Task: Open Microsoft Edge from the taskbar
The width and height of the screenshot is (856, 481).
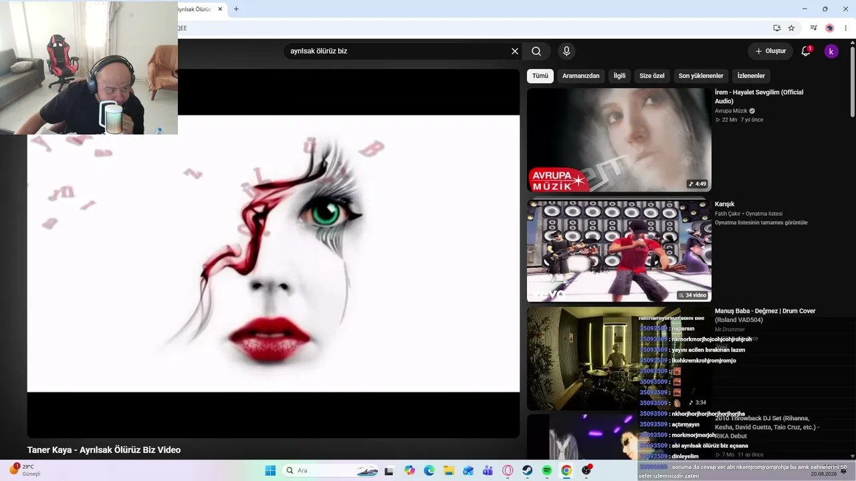Action: point(429,470)
